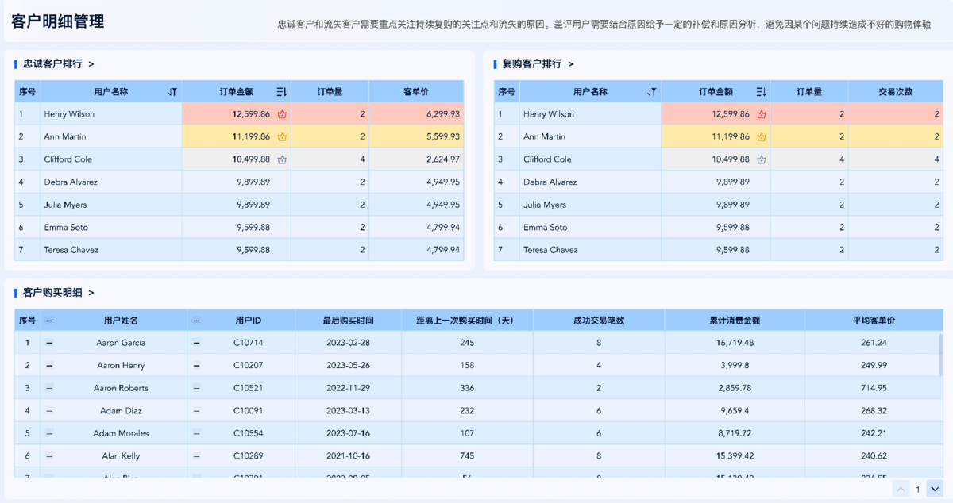
Task: Click the 距离上一次购买时间（天） column header
Action: click(467, 321)
